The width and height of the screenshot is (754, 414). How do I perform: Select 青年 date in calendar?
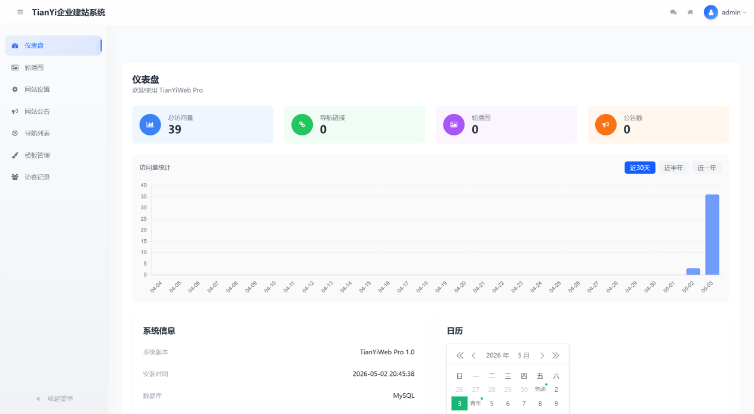[476, 404]
